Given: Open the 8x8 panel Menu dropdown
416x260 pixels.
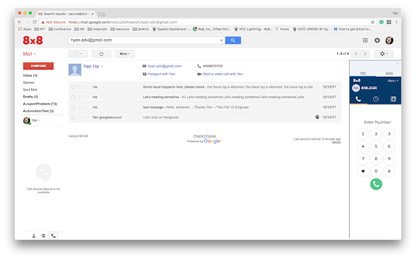Looking at the screenshot, I should click(393, 81).
